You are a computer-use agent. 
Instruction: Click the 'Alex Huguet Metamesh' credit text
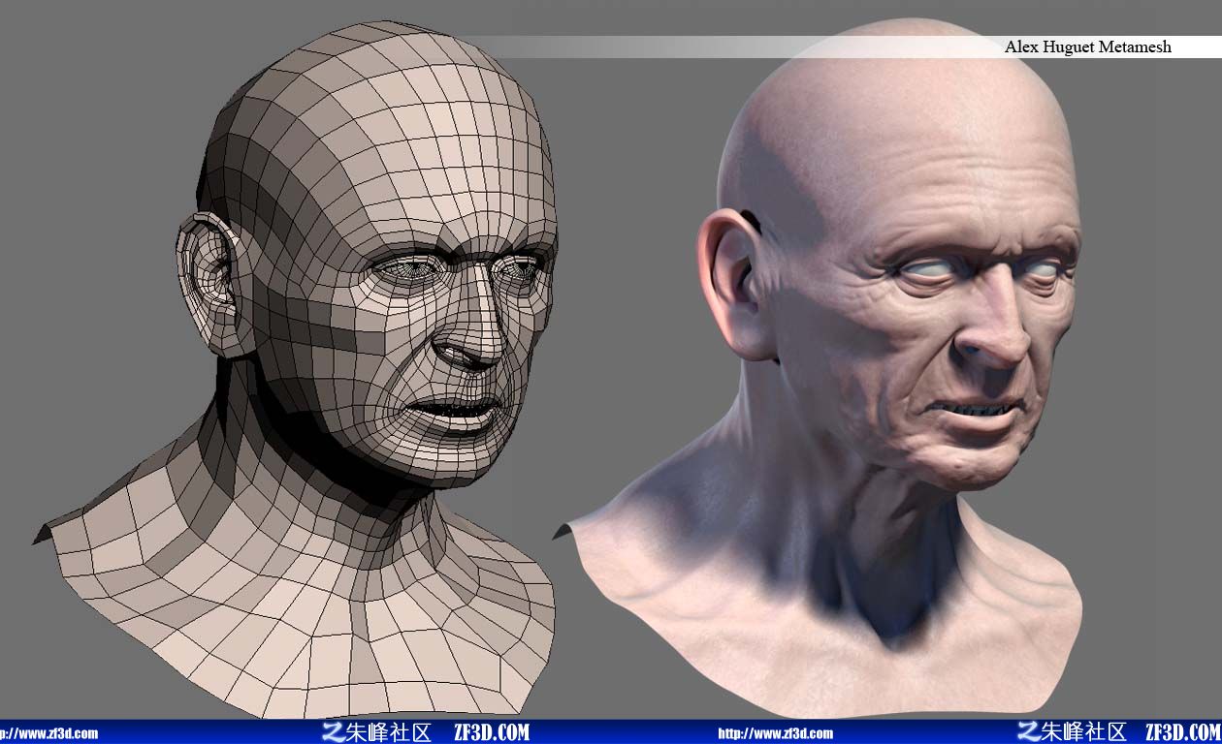point(1087,46)
